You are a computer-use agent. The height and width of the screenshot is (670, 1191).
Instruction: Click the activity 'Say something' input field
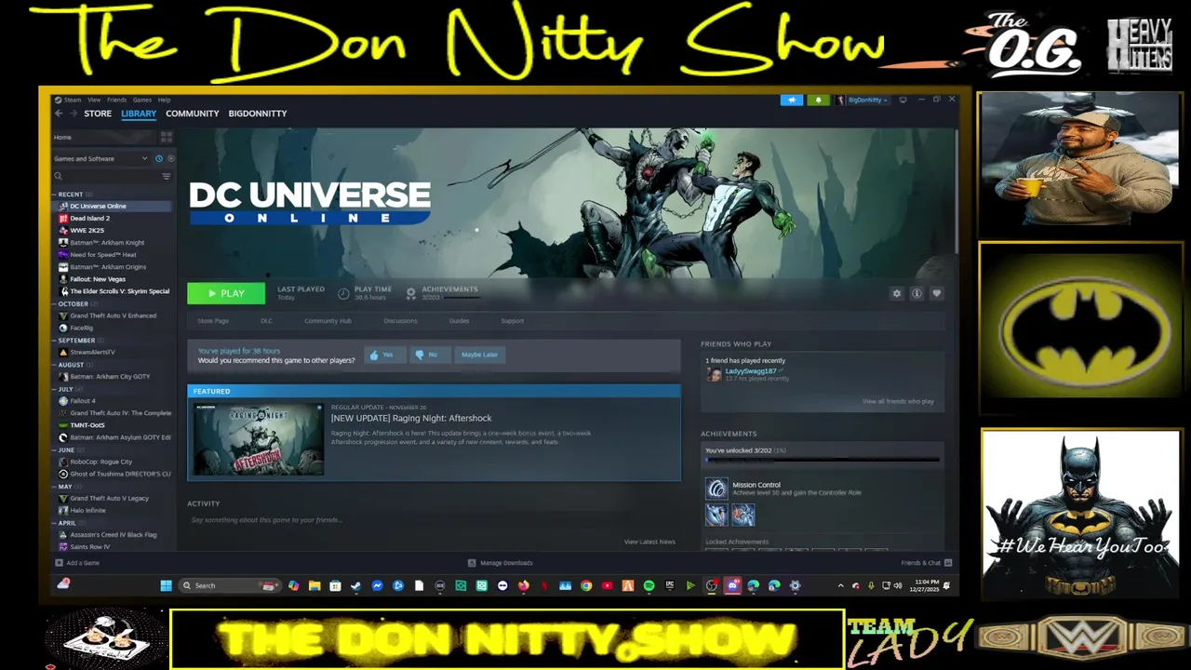434,520
